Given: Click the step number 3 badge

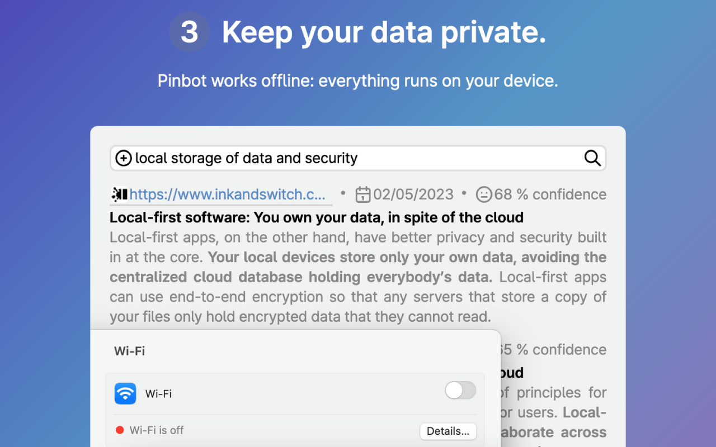Looking at the screenshot, I should click(x=190, y=32).
